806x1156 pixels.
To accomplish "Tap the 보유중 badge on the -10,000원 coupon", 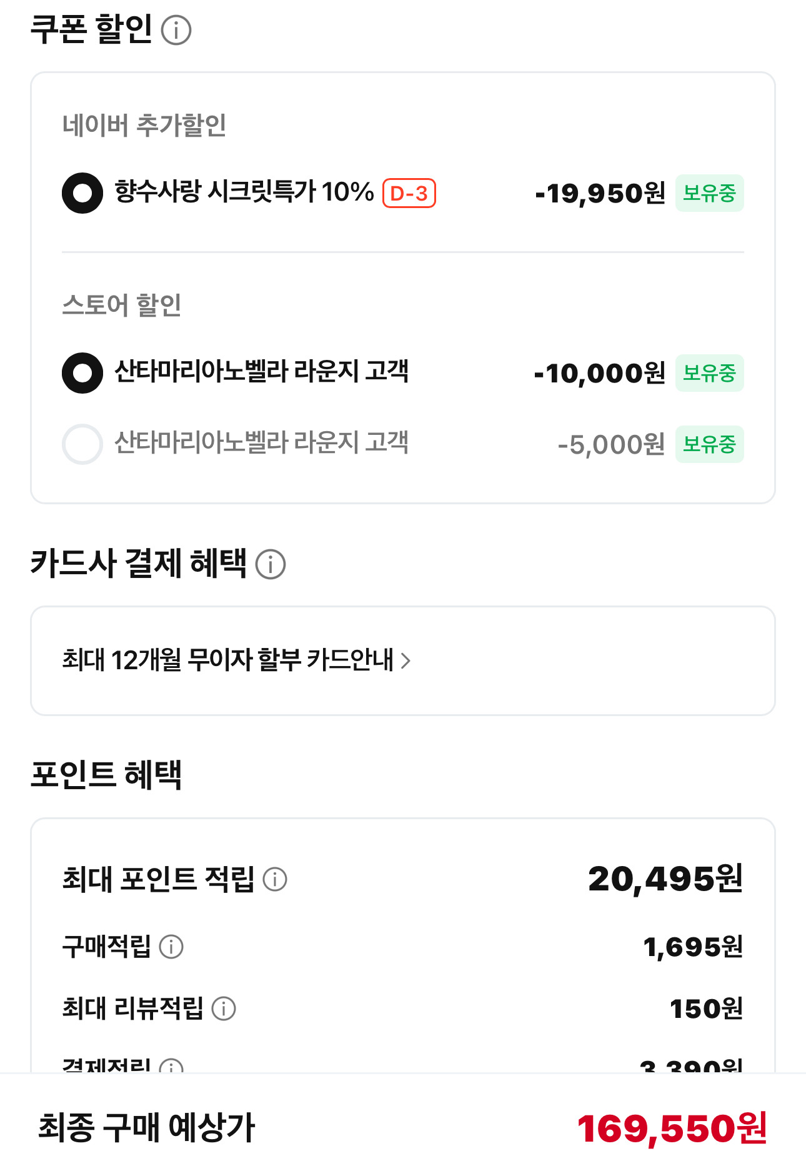I will click(710, 373).
